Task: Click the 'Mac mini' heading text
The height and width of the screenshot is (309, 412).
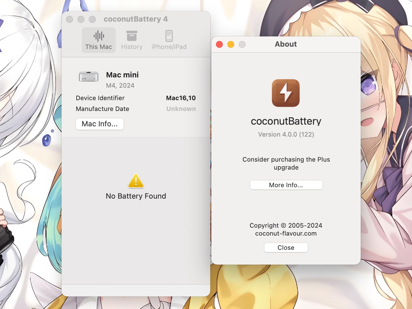Action: tap(122, 75)
